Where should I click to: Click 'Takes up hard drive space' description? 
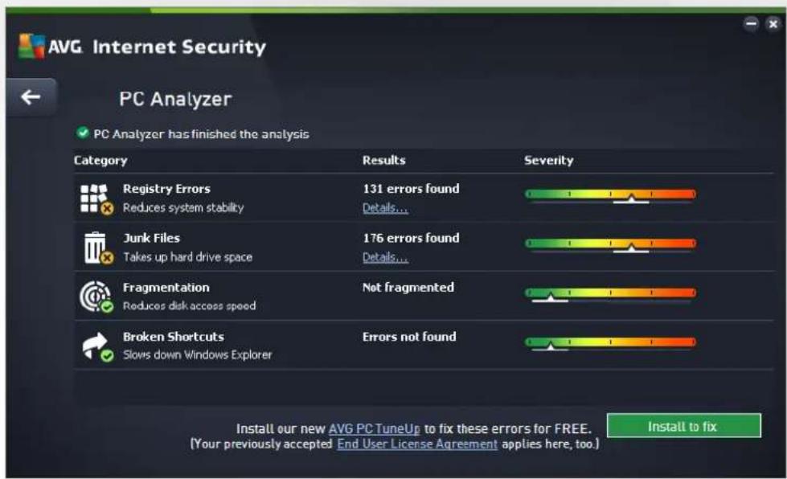point(188,257)
